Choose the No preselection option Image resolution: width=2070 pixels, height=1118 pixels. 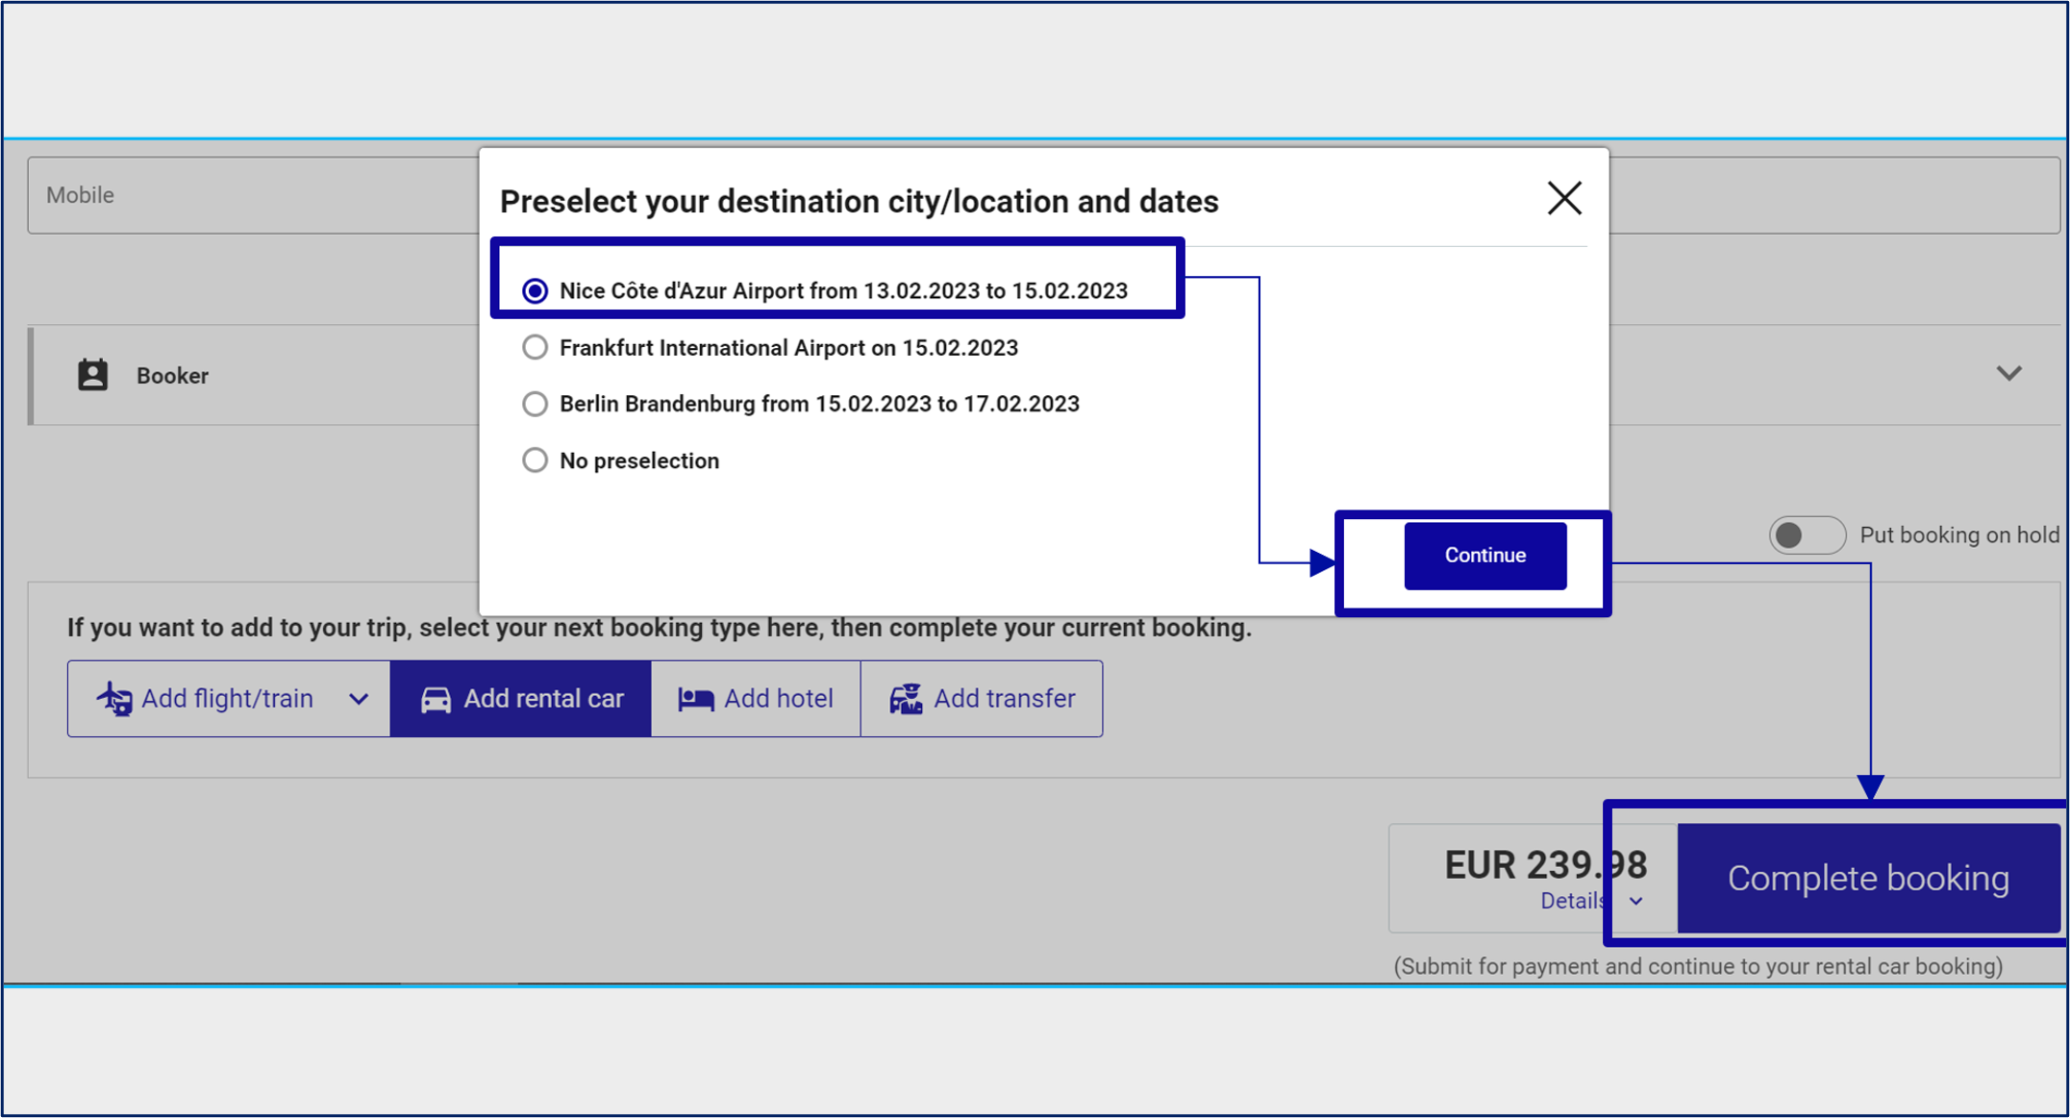(x=536, y=460)
